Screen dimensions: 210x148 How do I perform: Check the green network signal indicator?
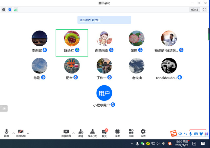pos(16,10)
